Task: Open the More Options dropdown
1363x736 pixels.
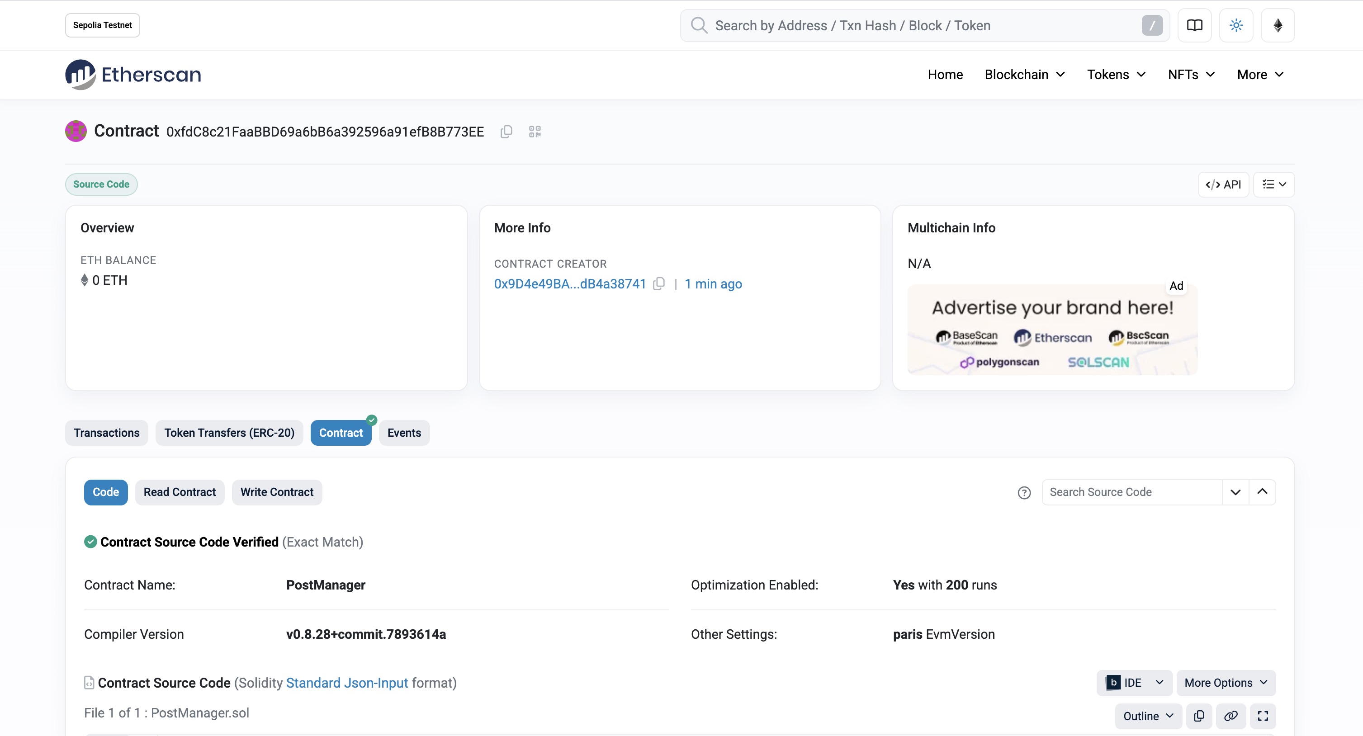Action: (x=1226, y=683)
